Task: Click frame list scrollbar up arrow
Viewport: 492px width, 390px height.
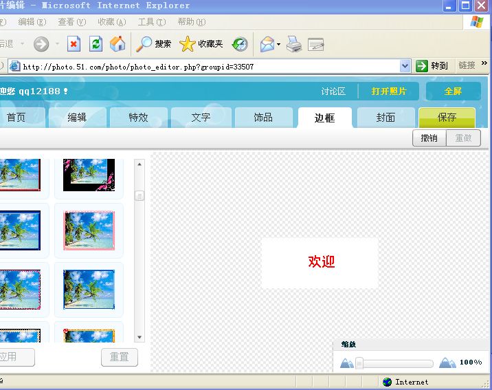Action: [x=139, y=164]
